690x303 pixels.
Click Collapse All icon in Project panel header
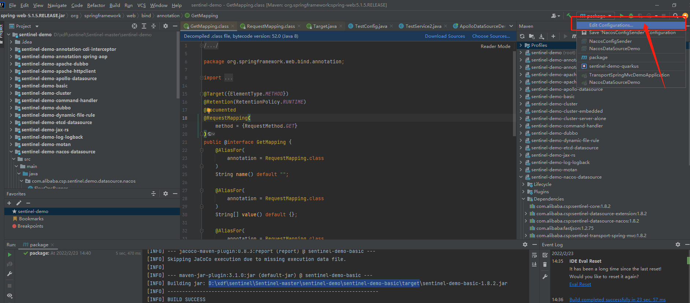tap(154, 26)
